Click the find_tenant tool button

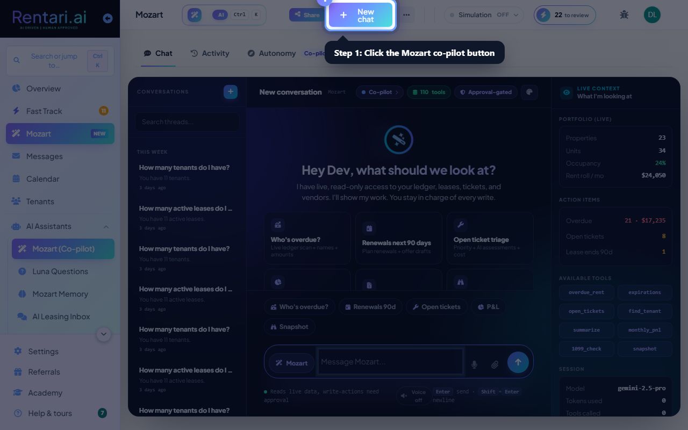pyautogui.click(x=644, y=311)
